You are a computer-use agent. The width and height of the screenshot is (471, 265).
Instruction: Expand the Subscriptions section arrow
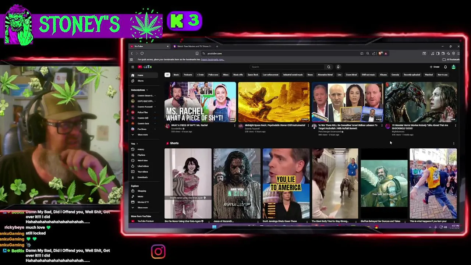pyautogui.click(x=147, y=90)
